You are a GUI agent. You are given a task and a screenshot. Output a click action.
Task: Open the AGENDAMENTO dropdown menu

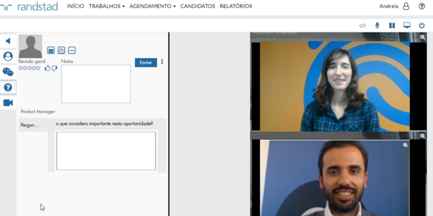click(152, 6)
